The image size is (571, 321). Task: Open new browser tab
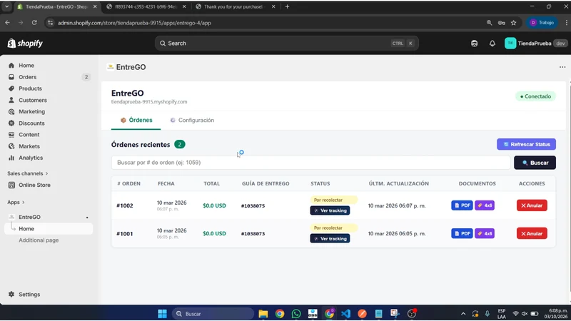(288, 6)
